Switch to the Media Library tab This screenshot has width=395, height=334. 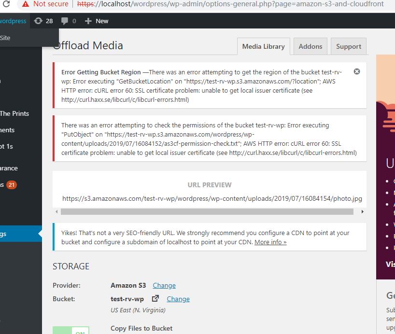[264, 46]
